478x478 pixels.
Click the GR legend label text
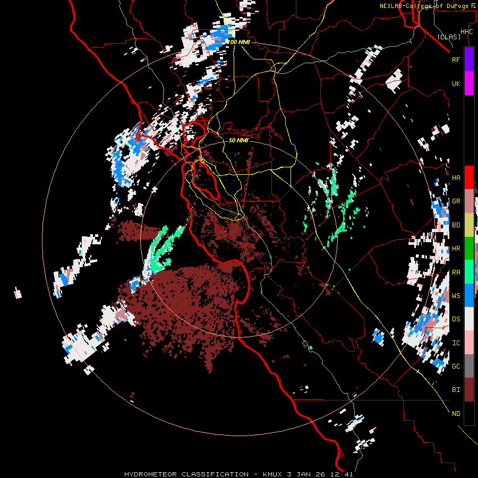pos(456,201)
